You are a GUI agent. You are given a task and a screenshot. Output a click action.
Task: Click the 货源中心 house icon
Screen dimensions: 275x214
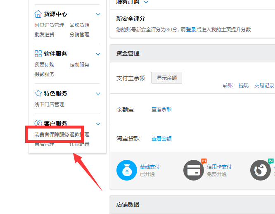[38, 14]
